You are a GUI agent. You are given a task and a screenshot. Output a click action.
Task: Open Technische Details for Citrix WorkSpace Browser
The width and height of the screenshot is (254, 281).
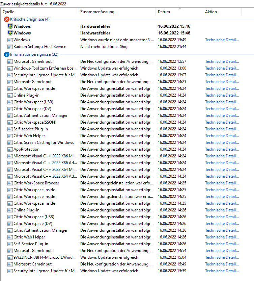pyautogui.click(x=222, y=183)
